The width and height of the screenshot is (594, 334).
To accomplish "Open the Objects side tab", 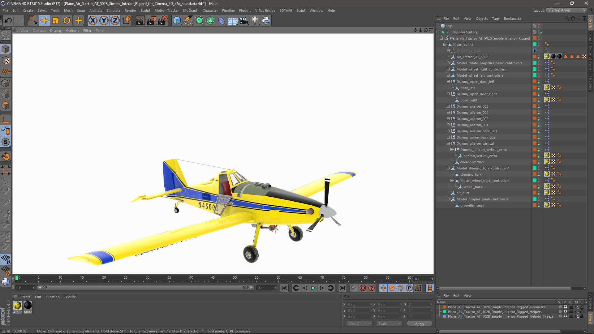I will (x=591, y=23).
